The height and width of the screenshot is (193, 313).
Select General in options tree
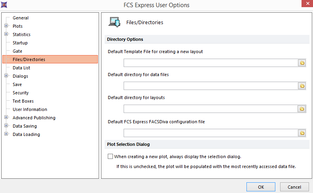click(x=21, y=18)
